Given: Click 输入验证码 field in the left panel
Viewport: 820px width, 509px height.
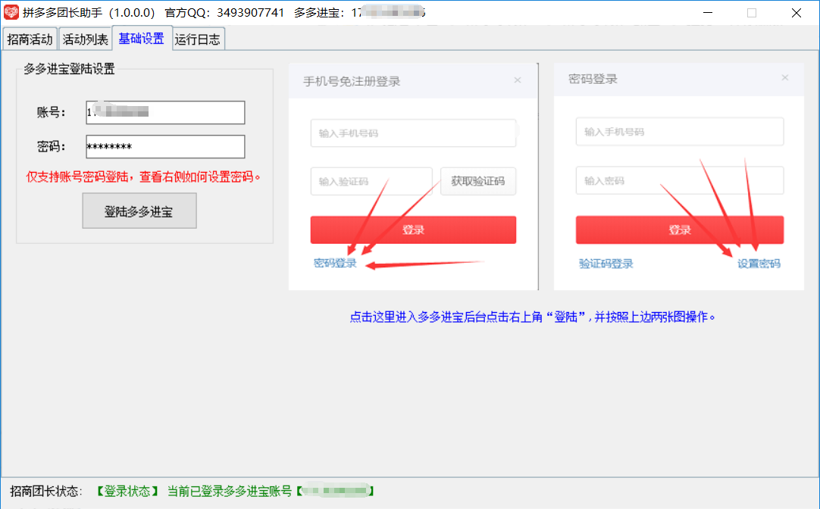Looking at the screenshot, I should tap(371, 181).
